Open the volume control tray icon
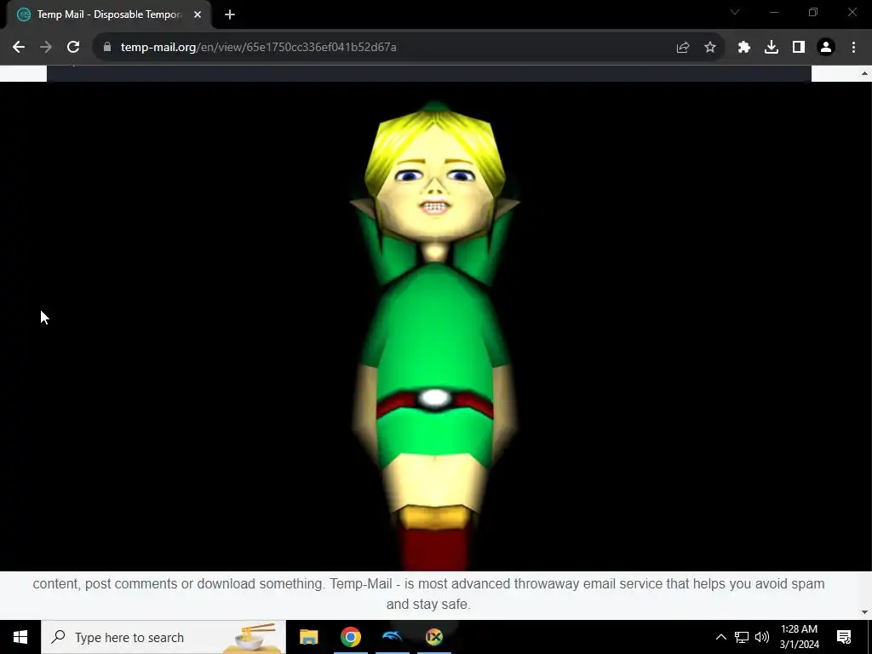 [762, 637]
